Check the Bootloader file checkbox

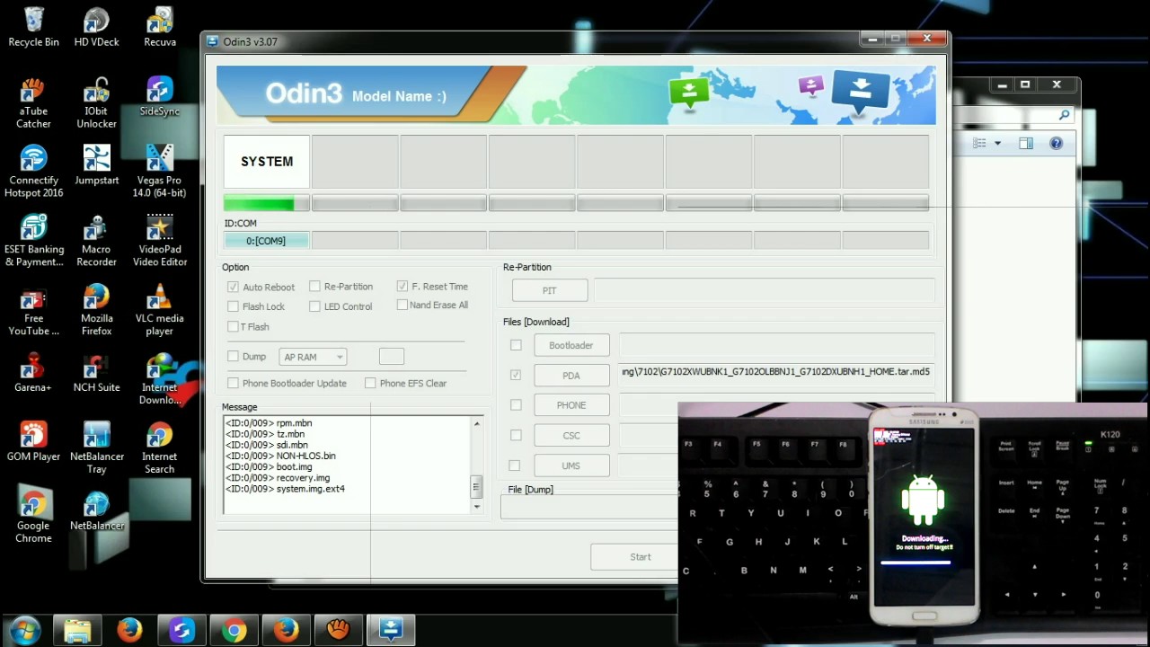point(516,345)
